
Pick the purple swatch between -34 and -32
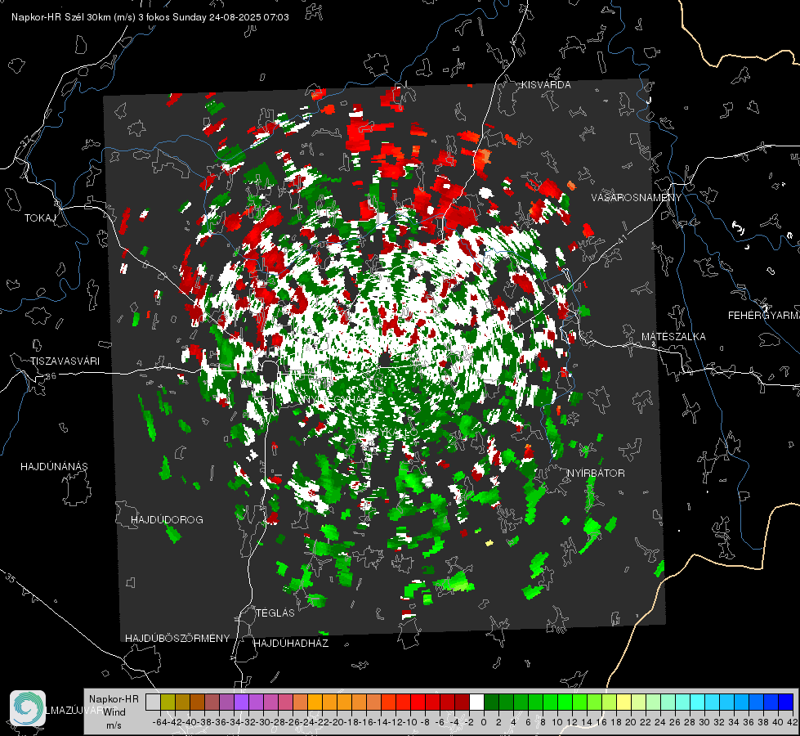(241, 702)
